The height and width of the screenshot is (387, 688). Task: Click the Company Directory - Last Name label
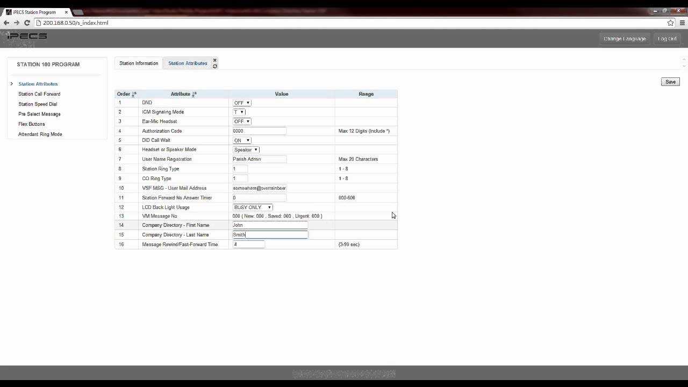[175, 235]
